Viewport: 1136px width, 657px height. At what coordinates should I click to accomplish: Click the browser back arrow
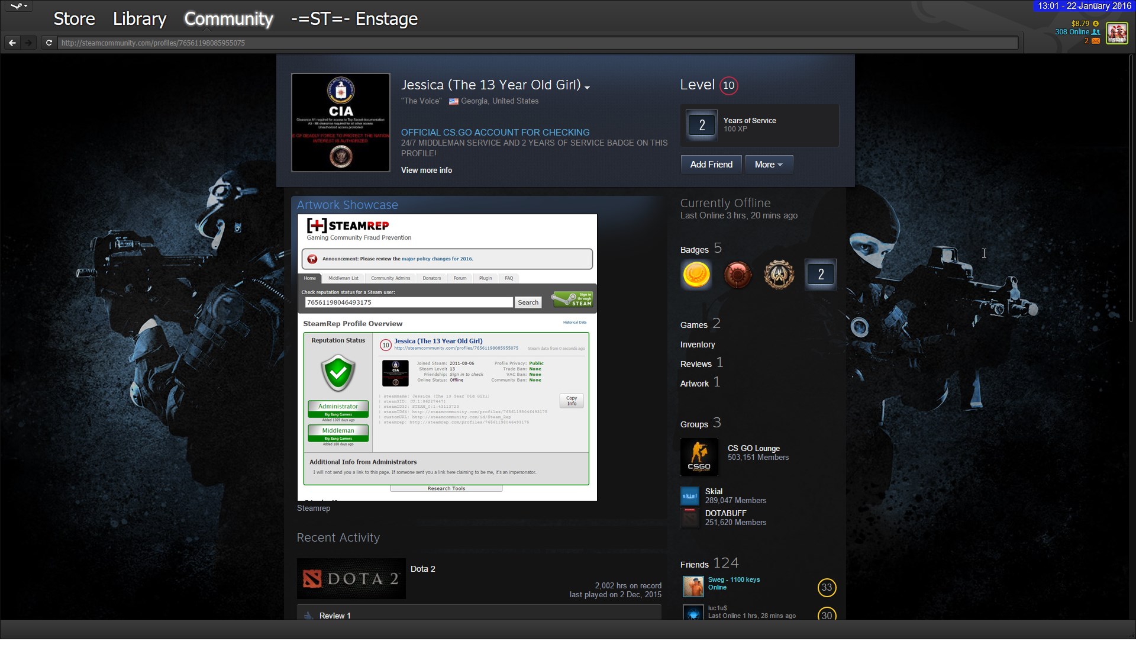coord(12,43)
